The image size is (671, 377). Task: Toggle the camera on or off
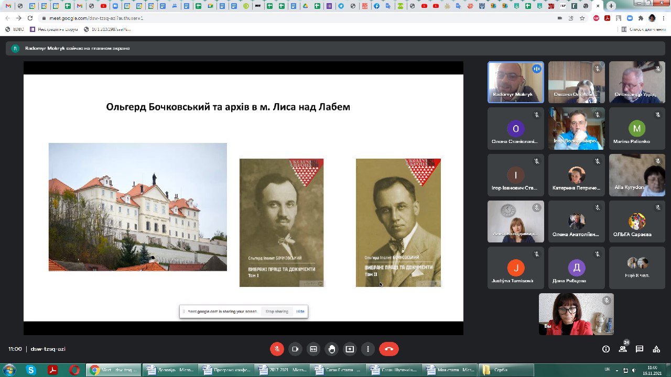pos(295,349)
